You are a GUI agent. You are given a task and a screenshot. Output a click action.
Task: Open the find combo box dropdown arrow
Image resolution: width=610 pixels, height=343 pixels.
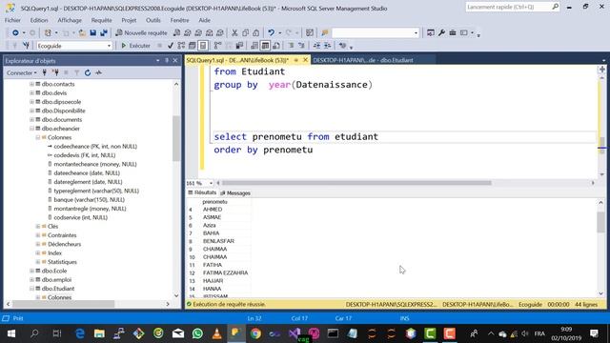416,33
